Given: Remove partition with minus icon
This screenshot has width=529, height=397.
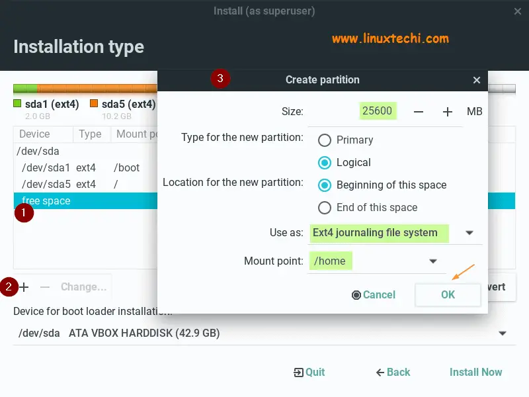Looking at the screenshot, I should tap(44, 287).
